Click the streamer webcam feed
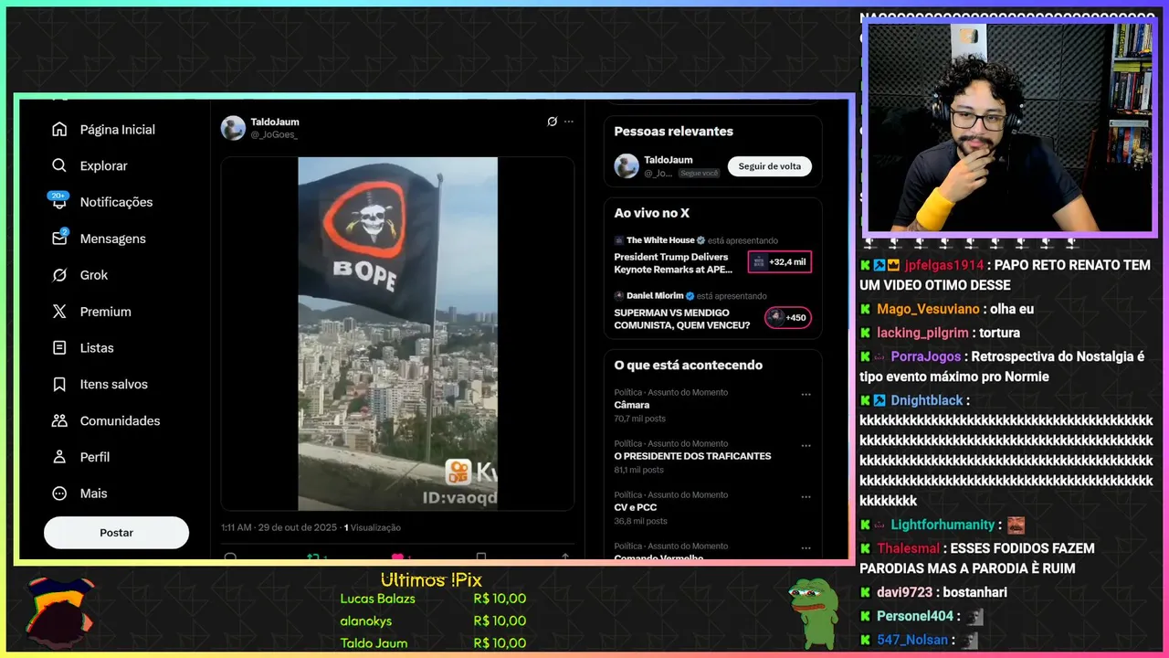 click(1009, 128)
